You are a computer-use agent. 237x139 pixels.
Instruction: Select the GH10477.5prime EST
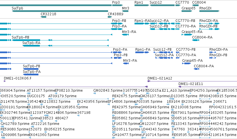click(x=114, y=138)
